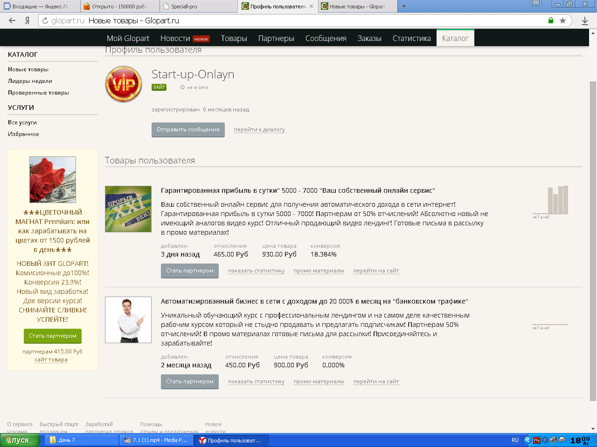Screen dimensions: 597x447
Task: Open the Media Player taskbar item "7.1 (1).mp4"
Action: coord(156,440)
